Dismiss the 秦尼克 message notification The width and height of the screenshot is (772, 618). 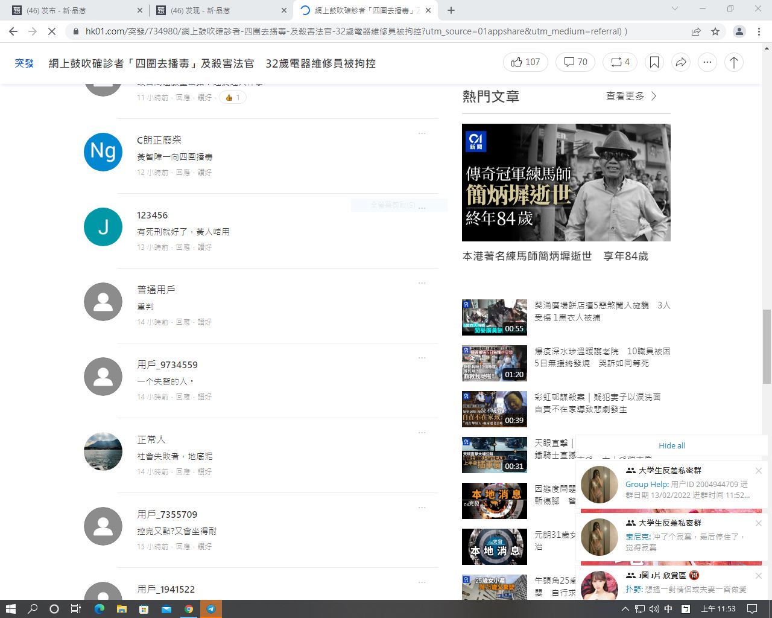759,523
